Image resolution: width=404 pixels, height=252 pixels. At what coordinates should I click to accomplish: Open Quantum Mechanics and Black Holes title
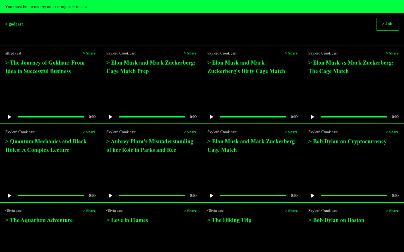46,146
